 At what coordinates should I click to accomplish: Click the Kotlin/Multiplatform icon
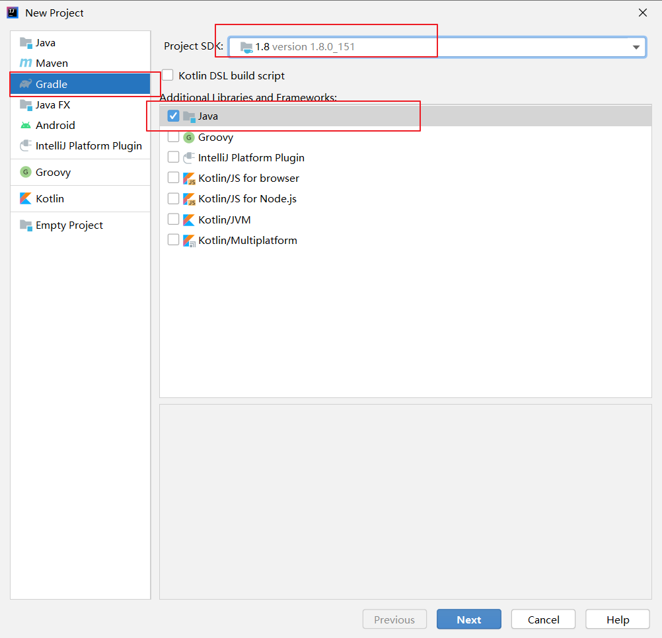[x=189, y=241]
